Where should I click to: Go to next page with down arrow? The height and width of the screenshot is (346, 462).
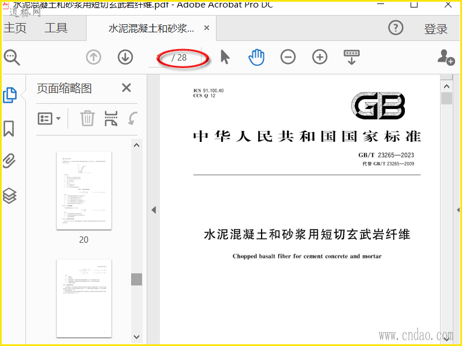(125, 57)
